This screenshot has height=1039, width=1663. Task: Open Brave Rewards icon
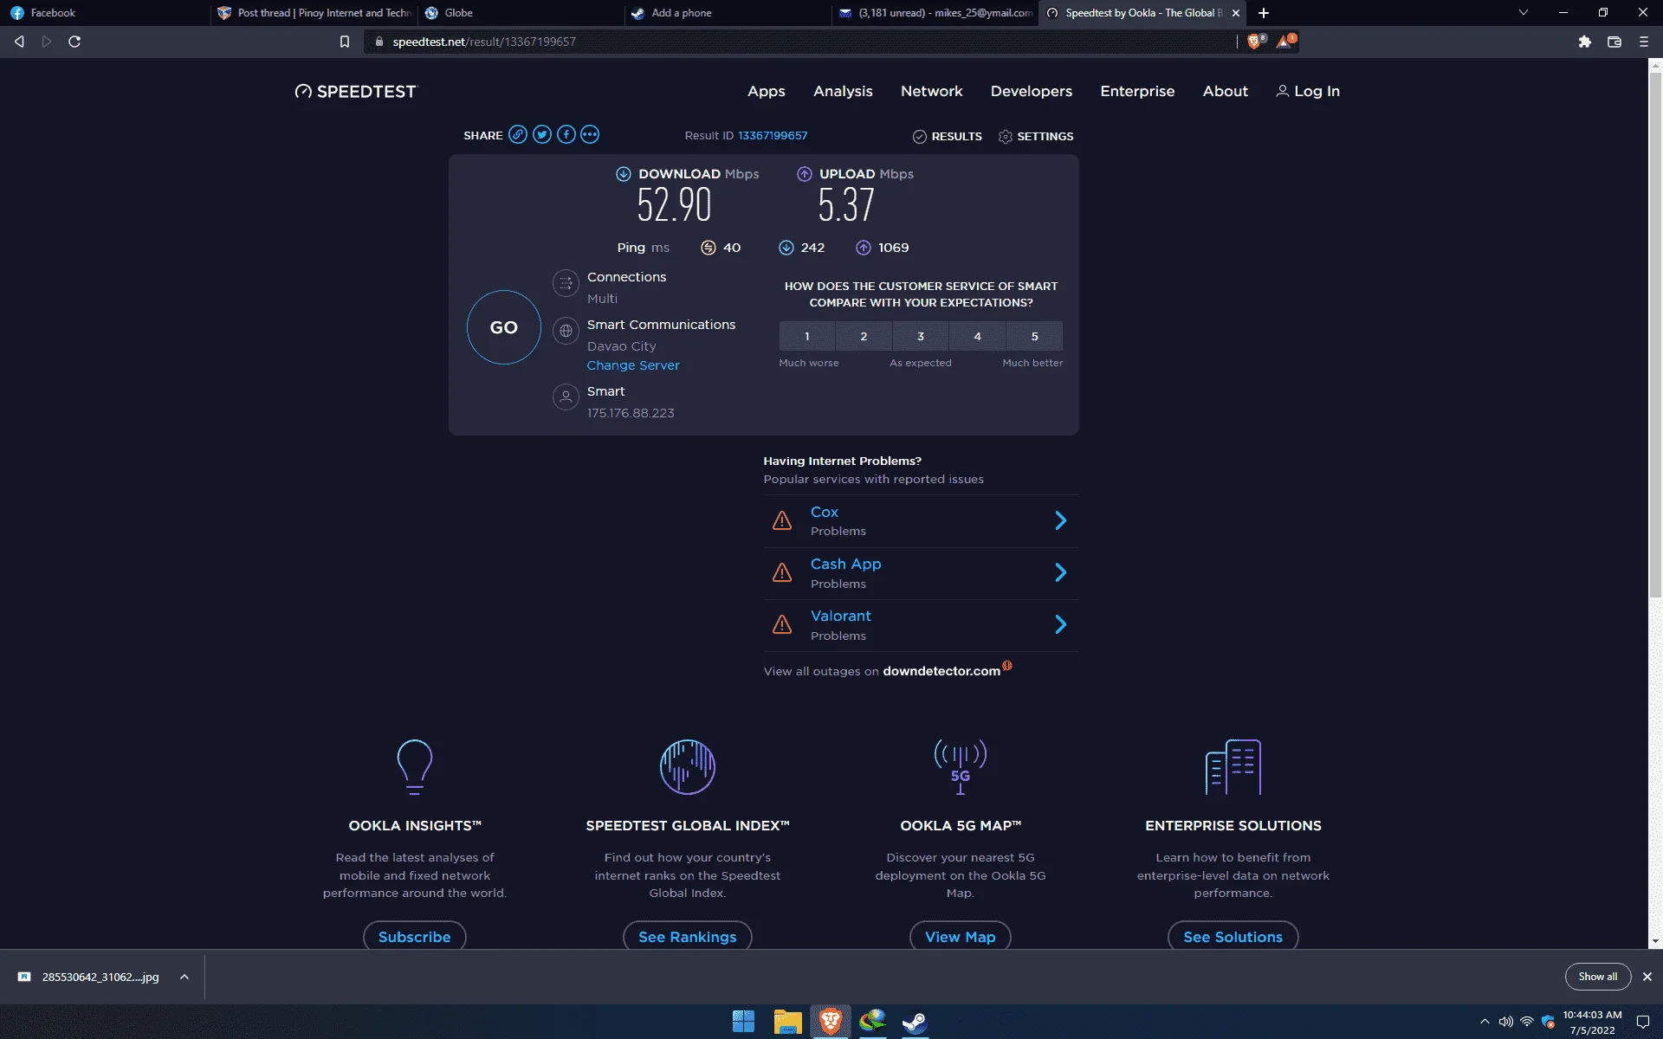[x=1285, y=41]
